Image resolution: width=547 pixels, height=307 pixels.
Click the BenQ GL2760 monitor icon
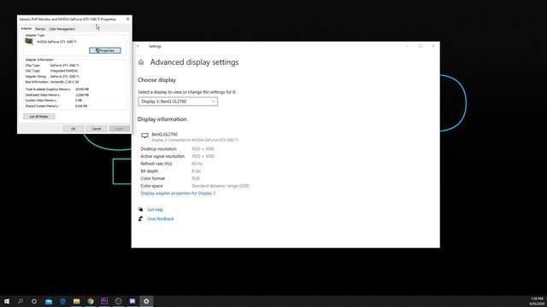tap(144, 136)
